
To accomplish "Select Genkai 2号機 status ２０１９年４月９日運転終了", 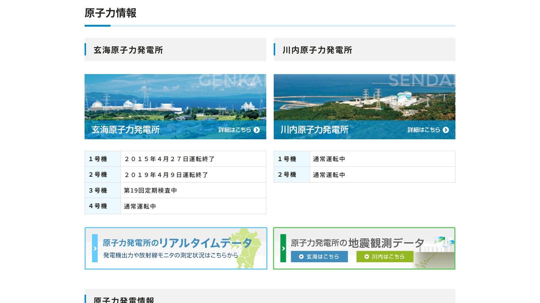I will pyautogui.click(x=193, y=174).
